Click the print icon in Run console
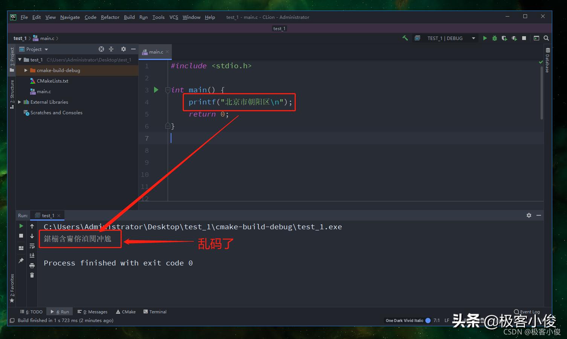 coord(32,265)
